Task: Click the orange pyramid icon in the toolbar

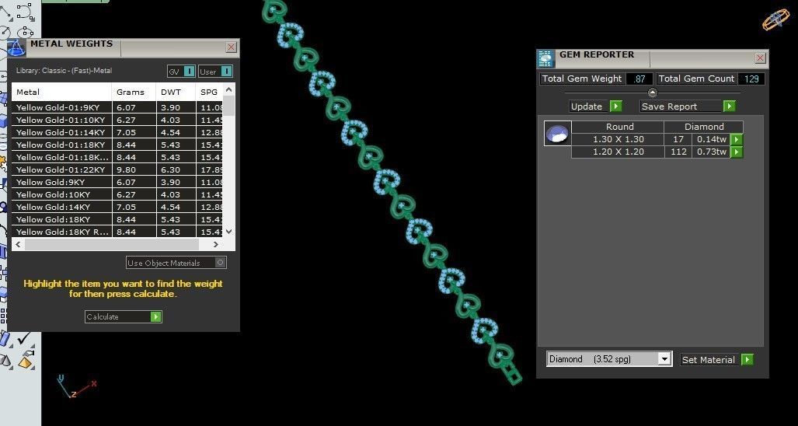Action: [26, 360]
